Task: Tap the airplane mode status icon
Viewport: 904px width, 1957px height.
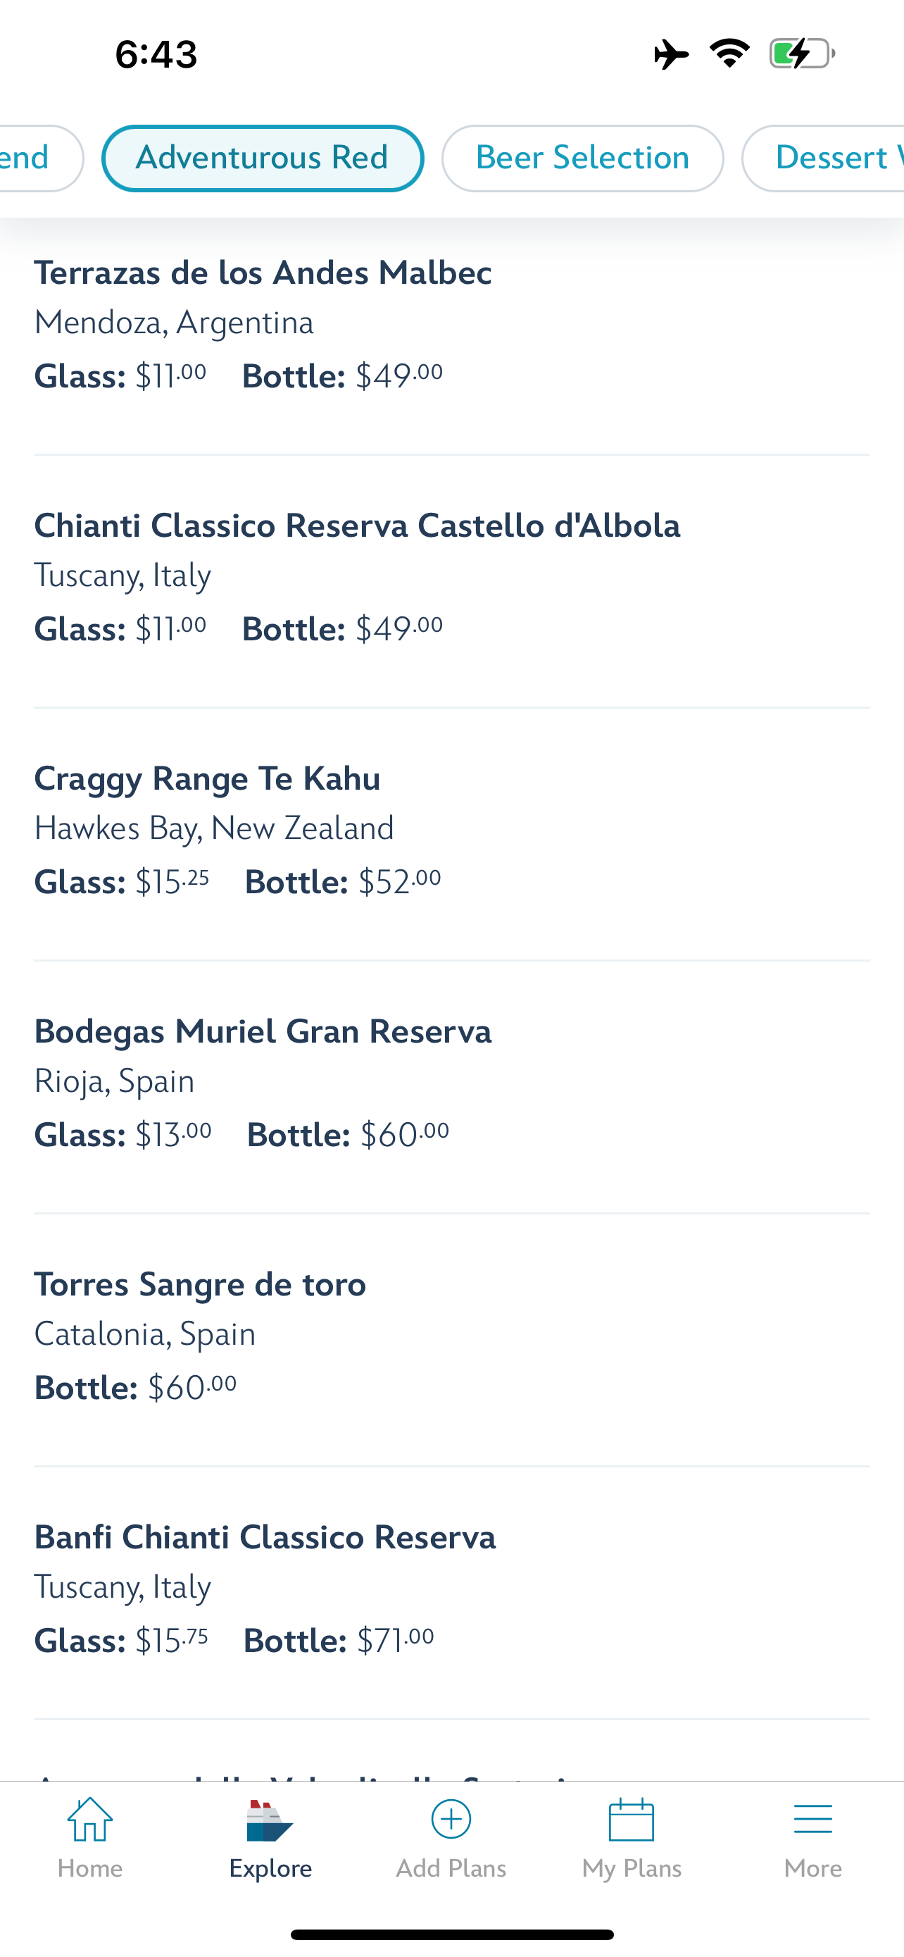Action: point(671,55)
